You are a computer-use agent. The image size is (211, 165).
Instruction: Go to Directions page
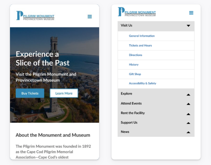(x=136, y=55)
